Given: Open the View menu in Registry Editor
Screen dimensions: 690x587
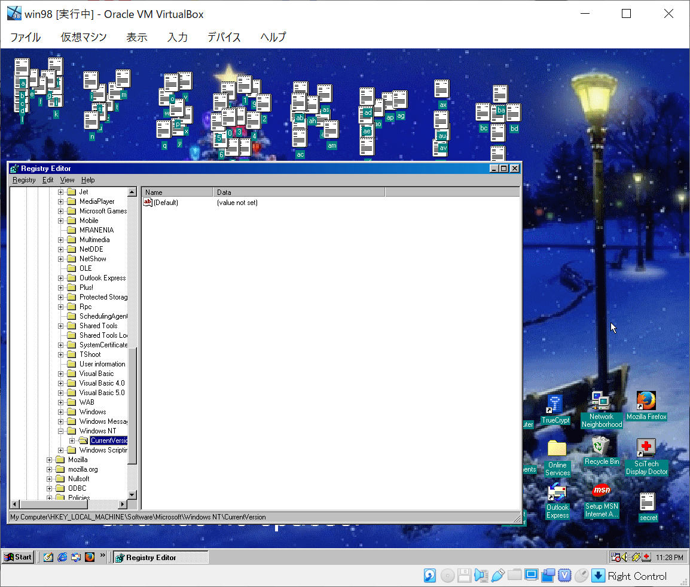Looking at the screenshot, I should tap(67, 180).
